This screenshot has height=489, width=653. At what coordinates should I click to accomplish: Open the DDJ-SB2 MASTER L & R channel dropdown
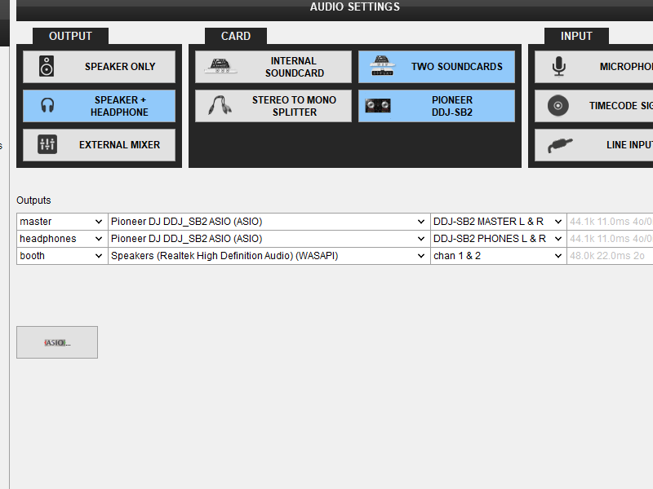point(499,222)
